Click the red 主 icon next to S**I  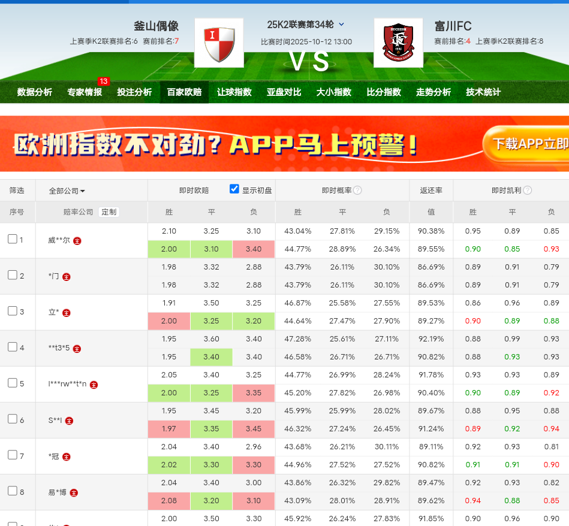(x=69, y=421)
